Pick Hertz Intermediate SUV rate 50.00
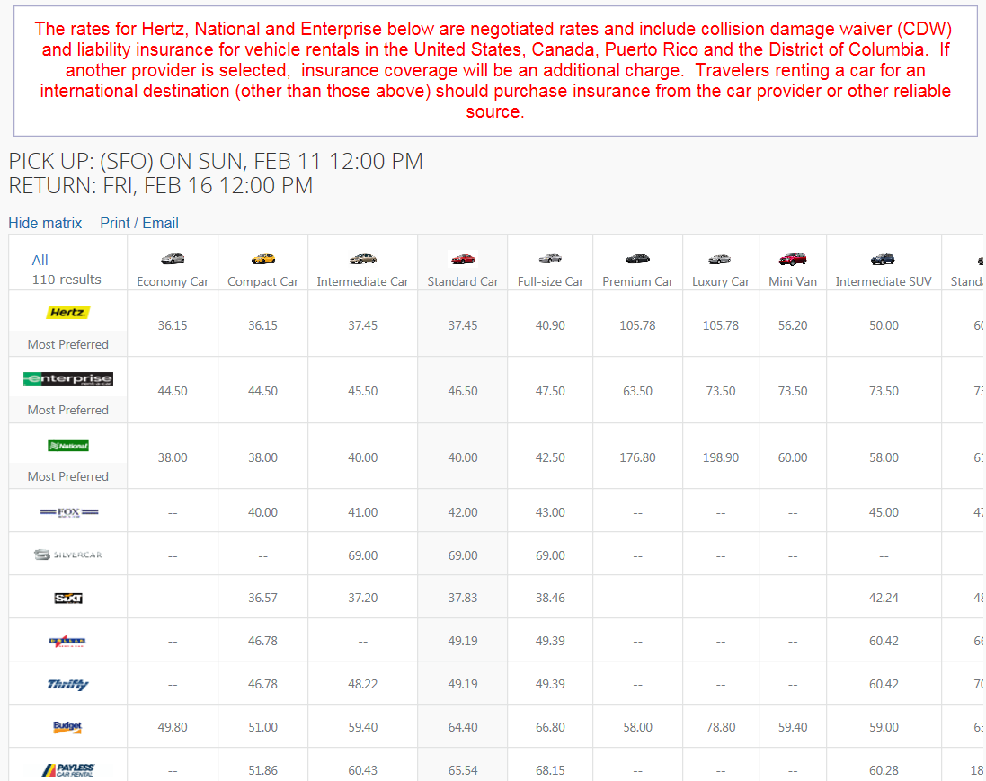The width and height of the screenshot is (986, 781). click(x=884, y=325)
